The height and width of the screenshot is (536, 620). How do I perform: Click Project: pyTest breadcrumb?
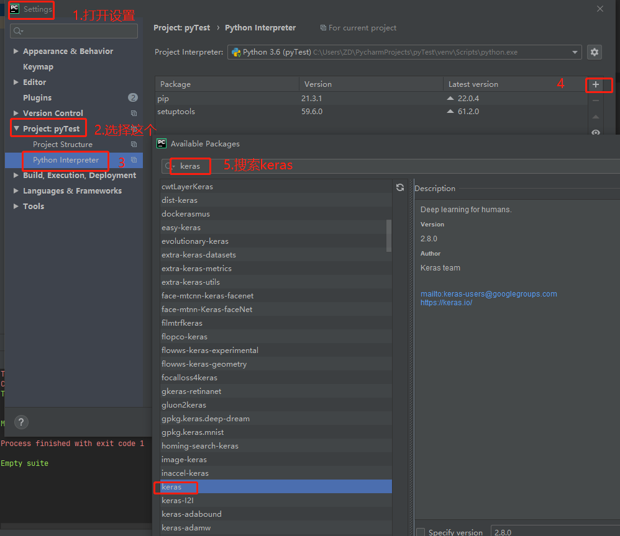[182, 28]
